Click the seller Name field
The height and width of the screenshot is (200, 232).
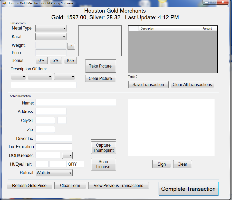(x=76, y=102)
